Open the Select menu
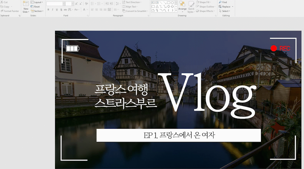 tap(225, 11)
